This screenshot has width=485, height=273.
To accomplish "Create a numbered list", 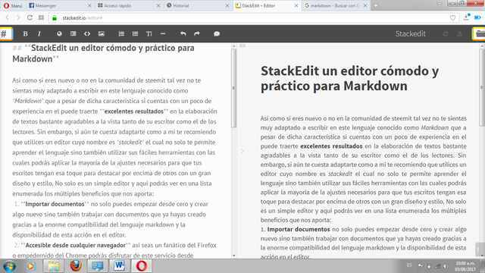I will coord(121,33).
